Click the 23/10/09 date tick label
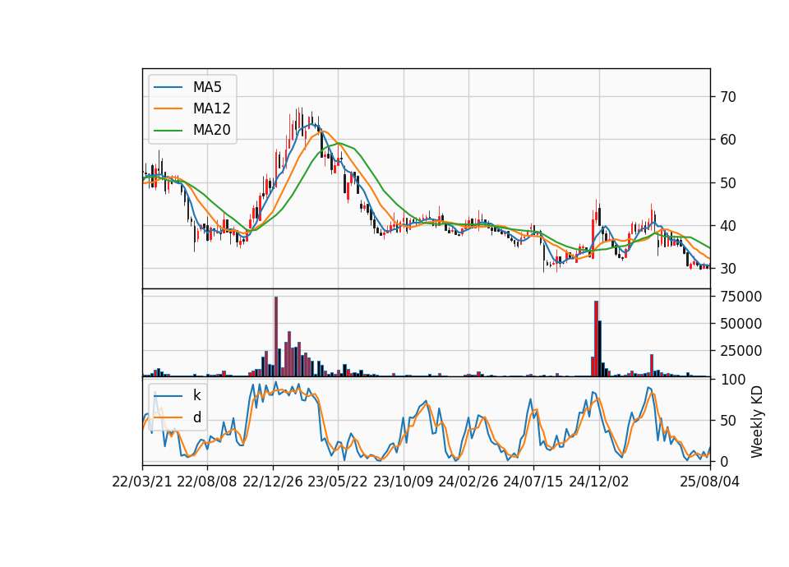The height and width of the screenshot is (567, 789). pos(403,482)
